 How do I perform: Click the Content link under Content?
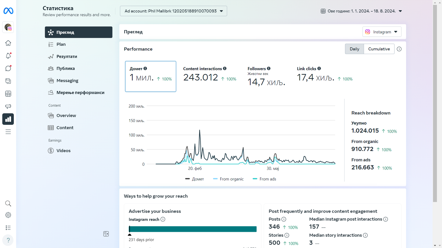(x=65, y=128)
